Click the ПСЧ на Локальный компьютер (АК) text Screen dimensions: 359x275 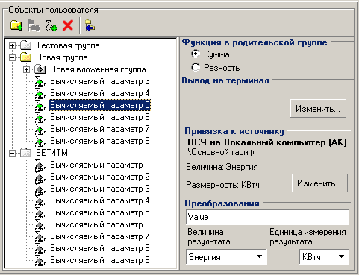(267, 142)
